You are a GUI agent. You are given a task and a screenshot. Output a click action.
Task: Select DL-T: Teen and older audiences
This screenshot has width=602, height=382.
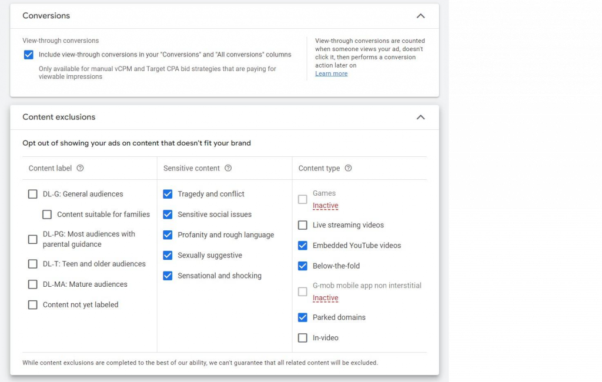(x=33, y=264)
